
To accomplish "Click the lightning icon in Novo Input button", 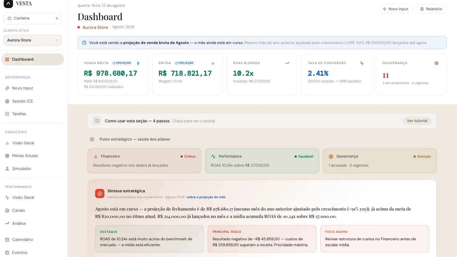I will tap(384, 9).
